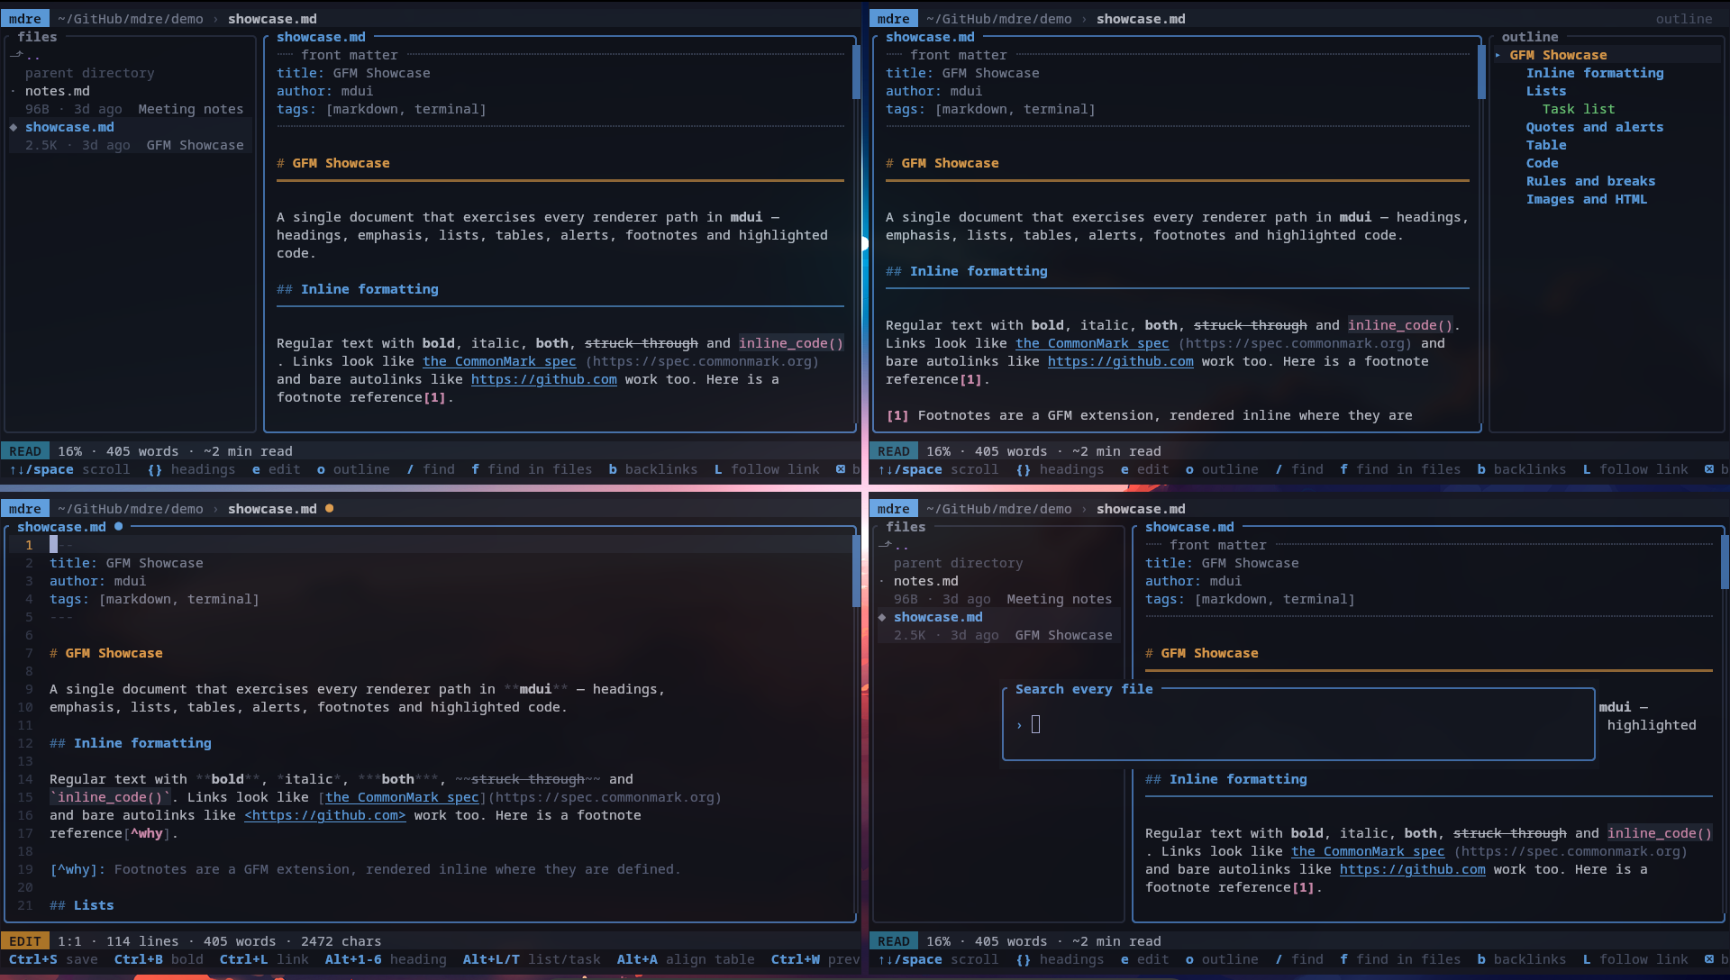1730x980 pixels.
Task: Open https://github.com link in top-left pane
Action: 543,379
